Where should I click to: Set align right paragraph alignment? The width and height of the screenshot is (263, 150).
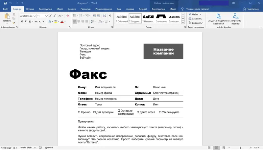(83, 21)
